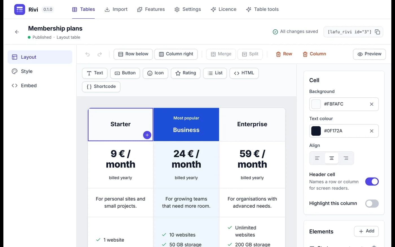The width and height of the screenshot is (395, 247).
Task: Insert an Icon element
Action: (x=155, y=73)
